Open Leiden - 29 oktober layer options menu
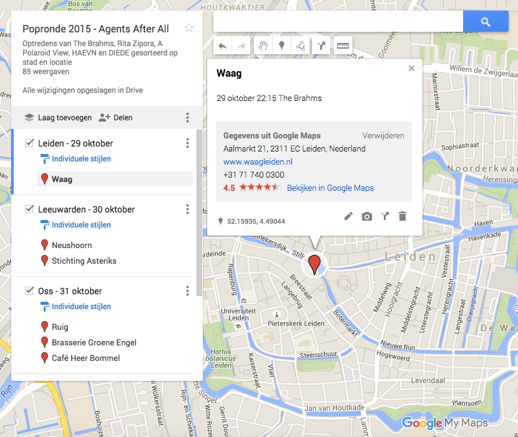 tap(187, 143)
